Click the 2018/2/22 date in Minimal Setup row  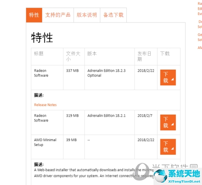click(146, 140)
